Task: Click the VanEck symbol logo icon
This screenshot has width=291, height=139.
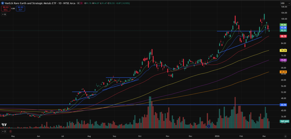Action: point(3,3)
